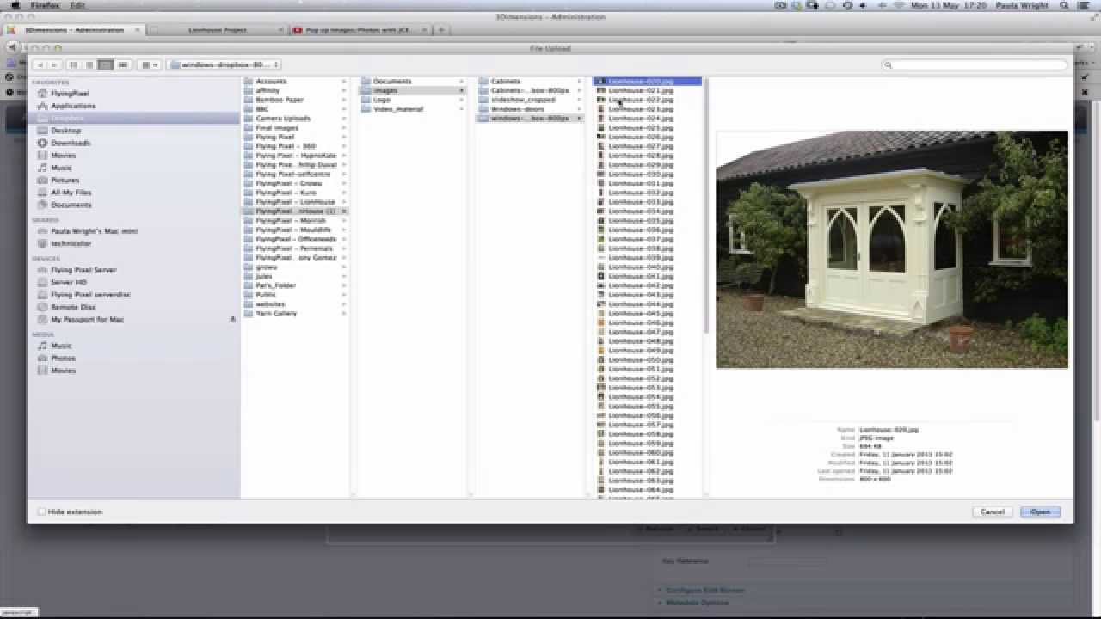1101x619 pixels.
Task: Open Flying Pixel serverdisc device
Action: 90,295
